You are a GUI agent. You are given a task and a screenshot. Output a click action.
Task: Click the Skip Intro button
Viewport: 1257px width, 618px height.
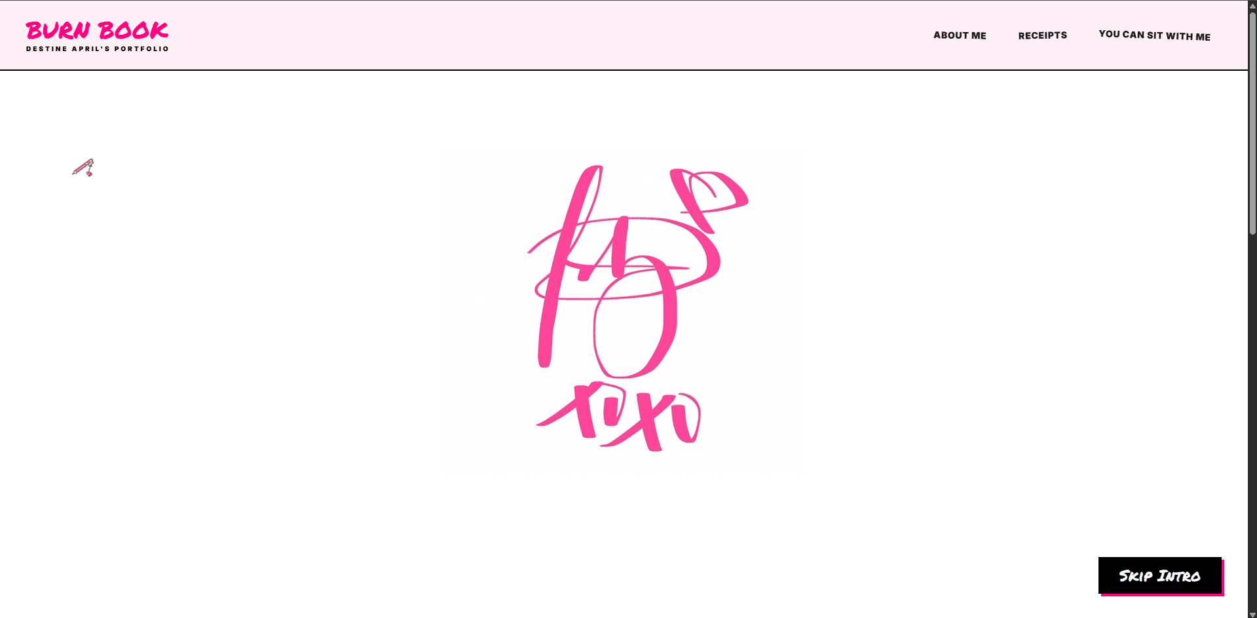coord(1159,575)
